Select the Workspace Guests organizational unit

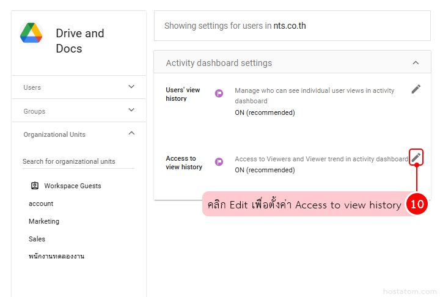72,186
